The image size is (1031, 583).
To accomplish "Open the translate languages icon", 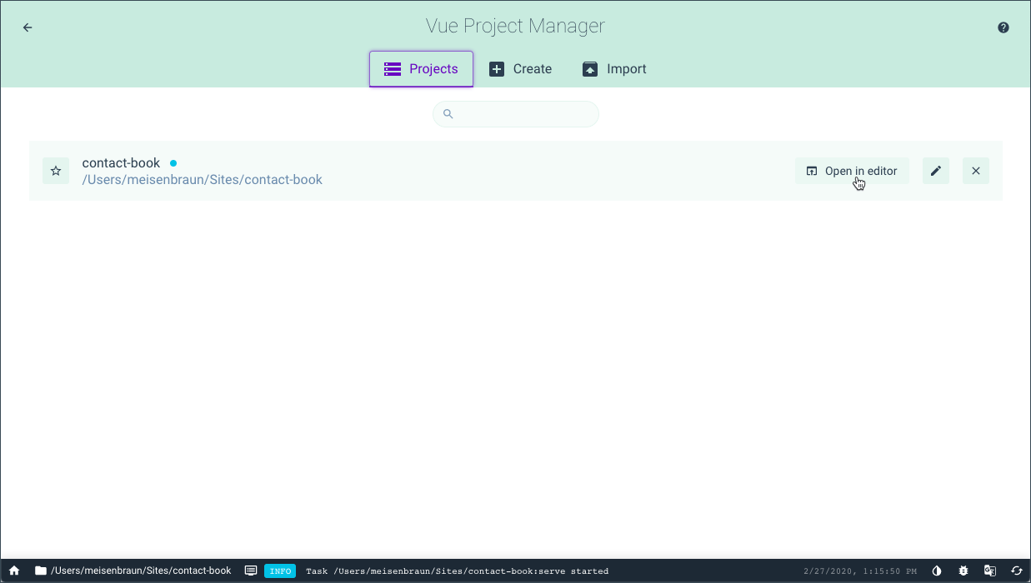I will click(x=989, y=571).
